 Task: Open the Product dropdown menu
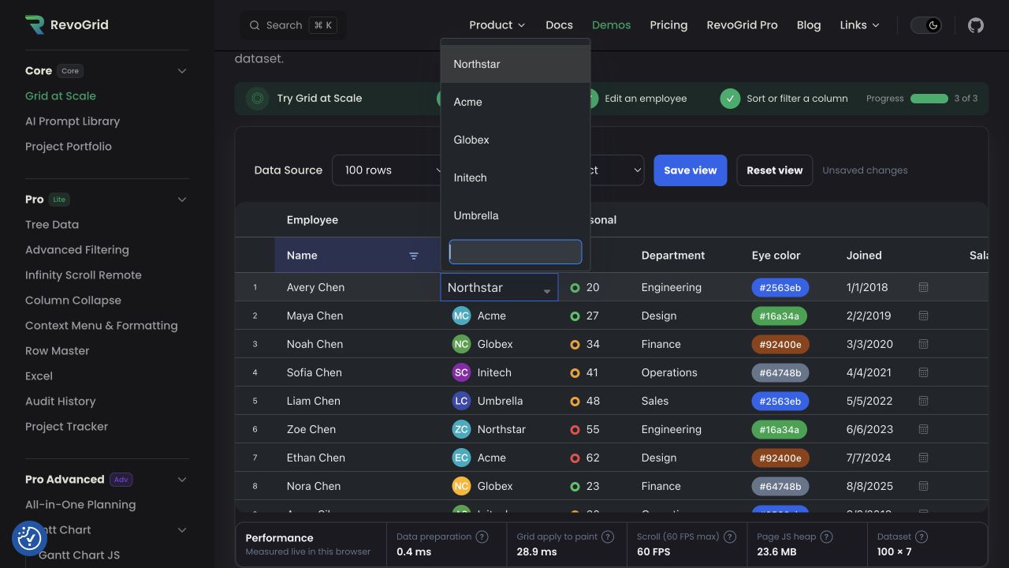click(x=497, y=25)
